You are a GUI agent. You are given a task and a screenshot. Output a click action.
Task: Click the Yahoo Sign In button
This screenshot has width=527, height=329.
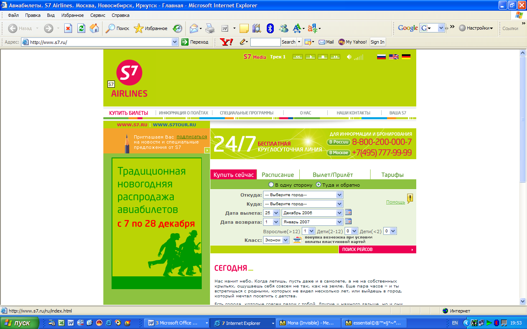[378, 42]
